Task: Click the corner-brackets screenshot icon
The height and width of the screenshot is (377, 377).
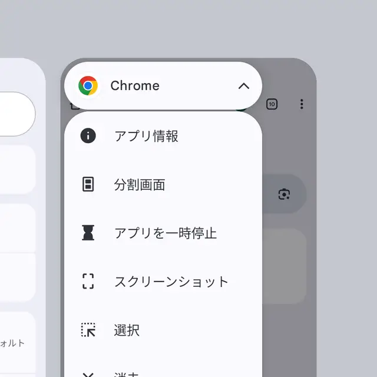Action: (x=88, y=281)
